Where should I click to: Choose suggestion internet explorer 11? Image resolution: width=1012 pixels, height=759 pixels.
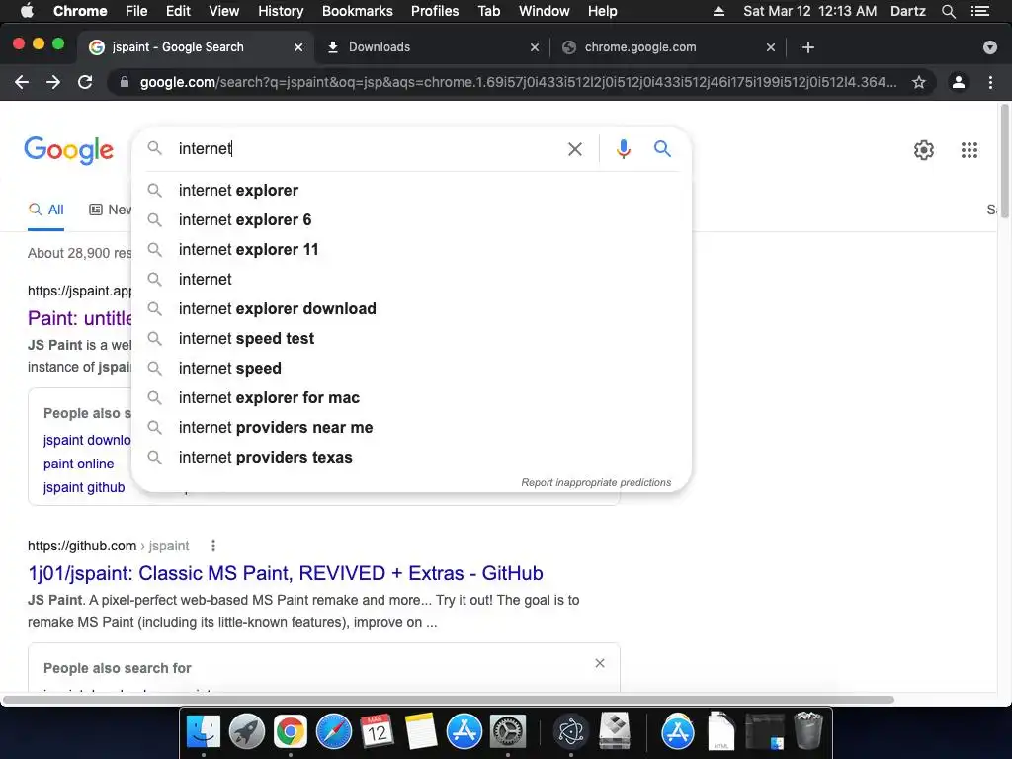pyautogui.click(x=412, y=250)
